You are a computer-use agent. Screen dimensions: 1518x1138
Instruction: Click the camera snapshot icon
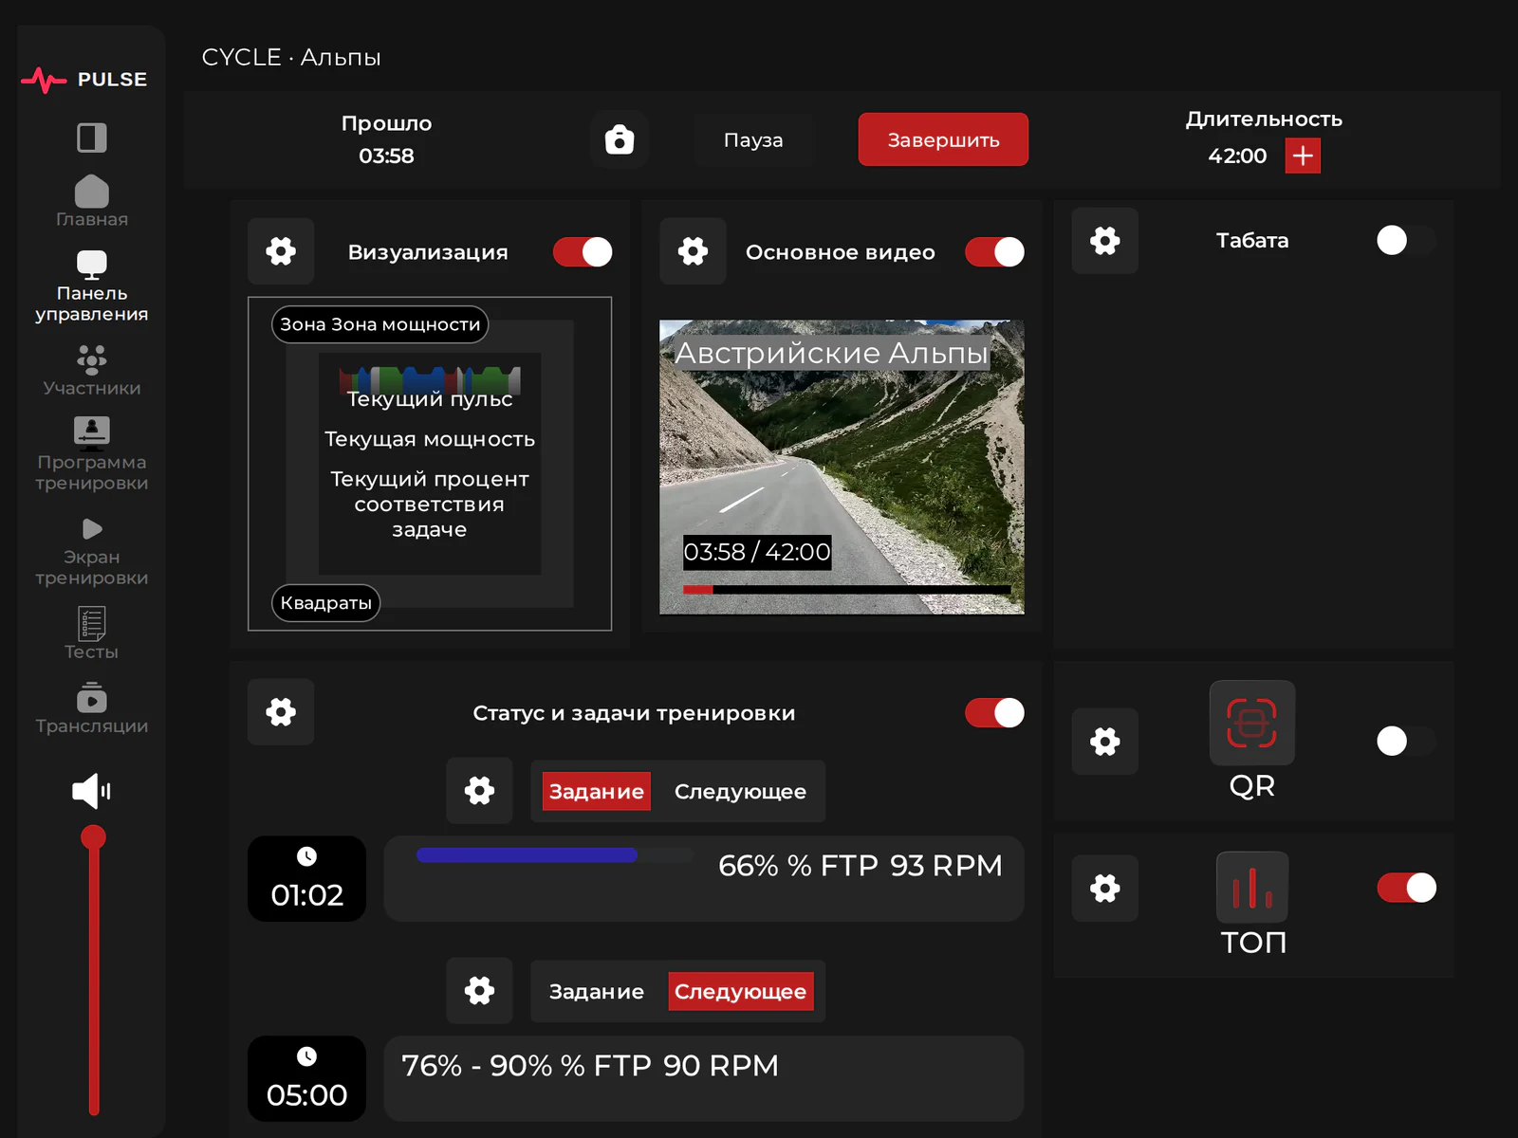click(620, 139)
